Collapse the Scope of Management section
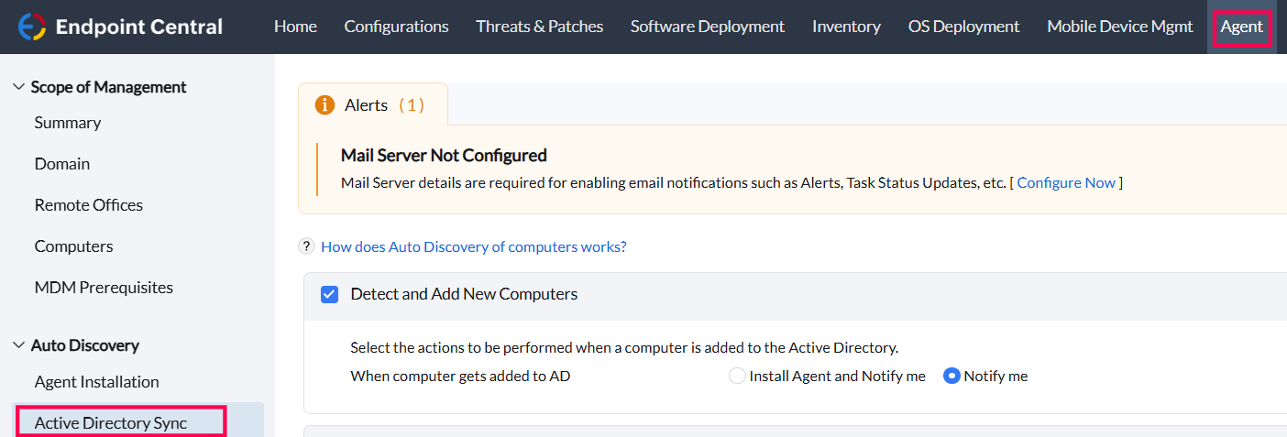Viewport: 1287px width, 437px height. point(18,87)
